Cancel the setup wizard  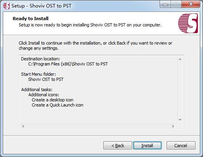pos(181,146)
